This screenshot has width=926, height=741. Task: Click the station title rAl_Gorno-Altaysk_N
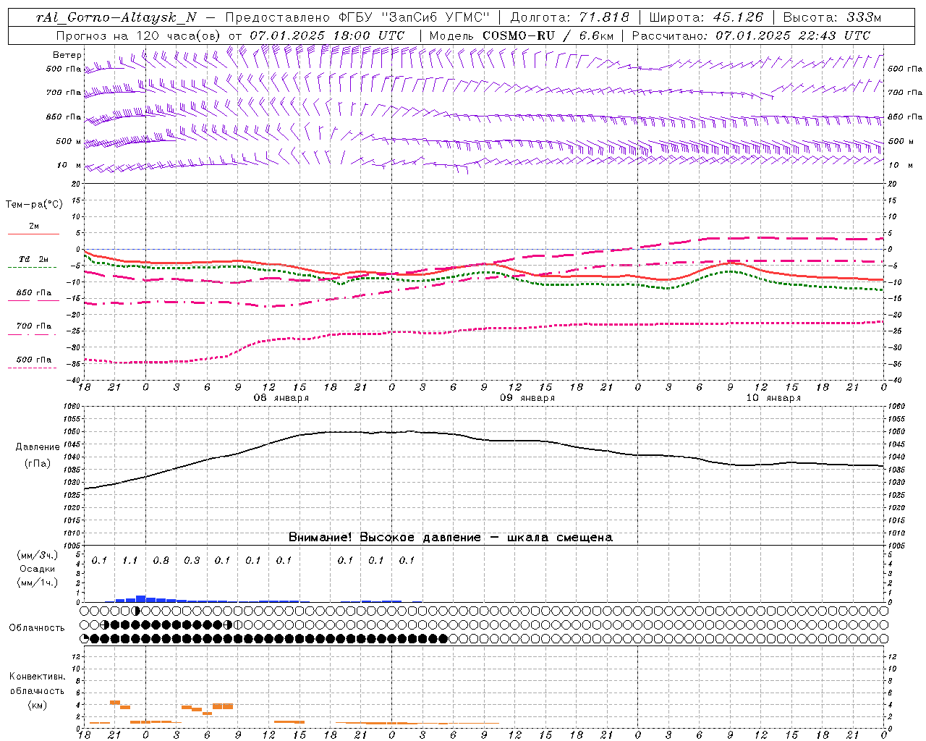pyautogui.click(x=116, y=17)
